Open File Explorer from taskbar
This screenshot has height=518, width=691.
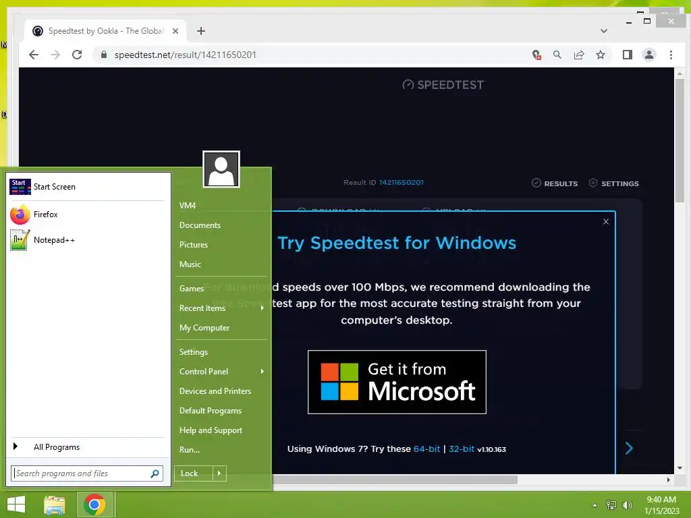click(55, 505)
